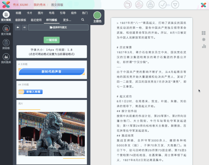This screenshot has height=165, width=209.
Task: Select the 布局 category tab
Action: coord(52,13)
